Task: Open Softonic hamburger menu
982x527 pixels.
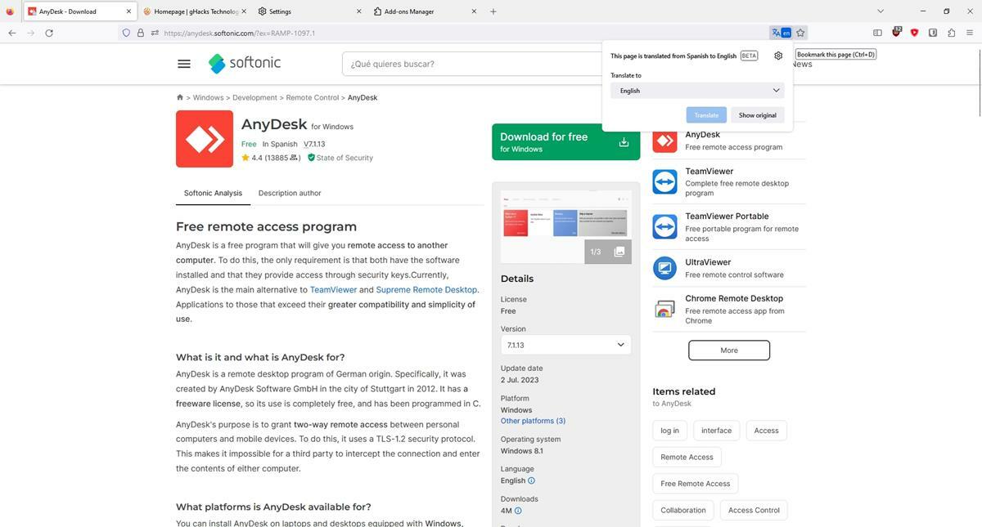Action: tap(184, 64)
